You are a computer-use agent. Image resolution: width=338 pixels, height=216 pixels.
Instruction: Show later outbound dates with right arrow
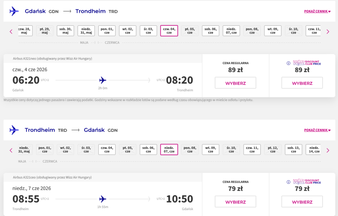pos(328,32)
